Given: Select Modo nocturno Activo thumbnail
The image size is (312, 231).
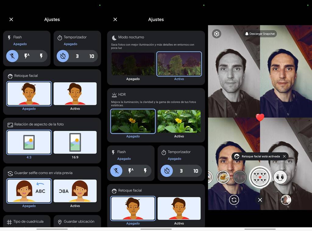Looking at the screenshot, I should click(179, 64).
